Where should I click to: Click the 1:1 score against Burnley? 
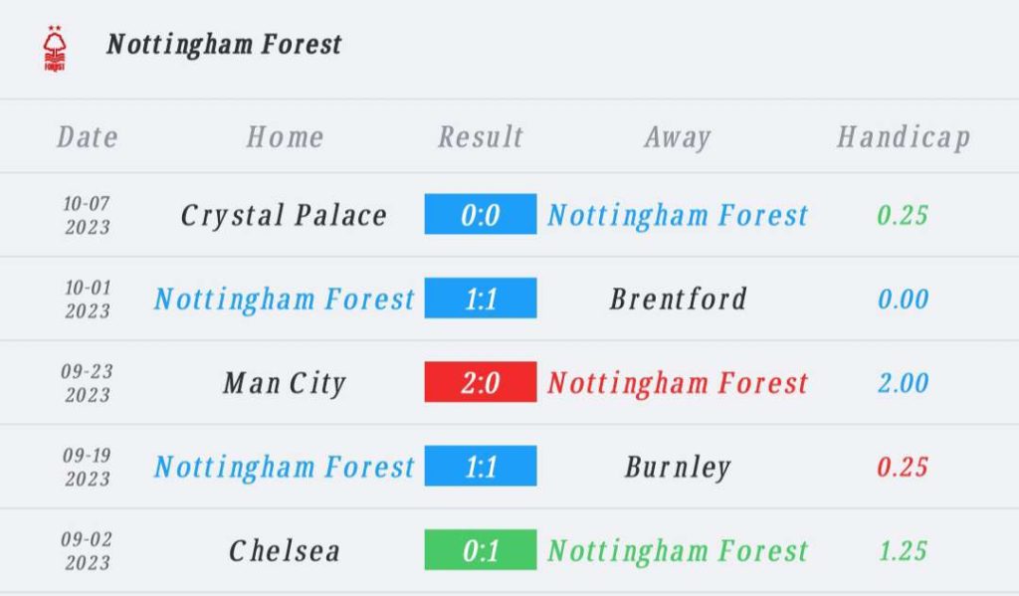481,466
